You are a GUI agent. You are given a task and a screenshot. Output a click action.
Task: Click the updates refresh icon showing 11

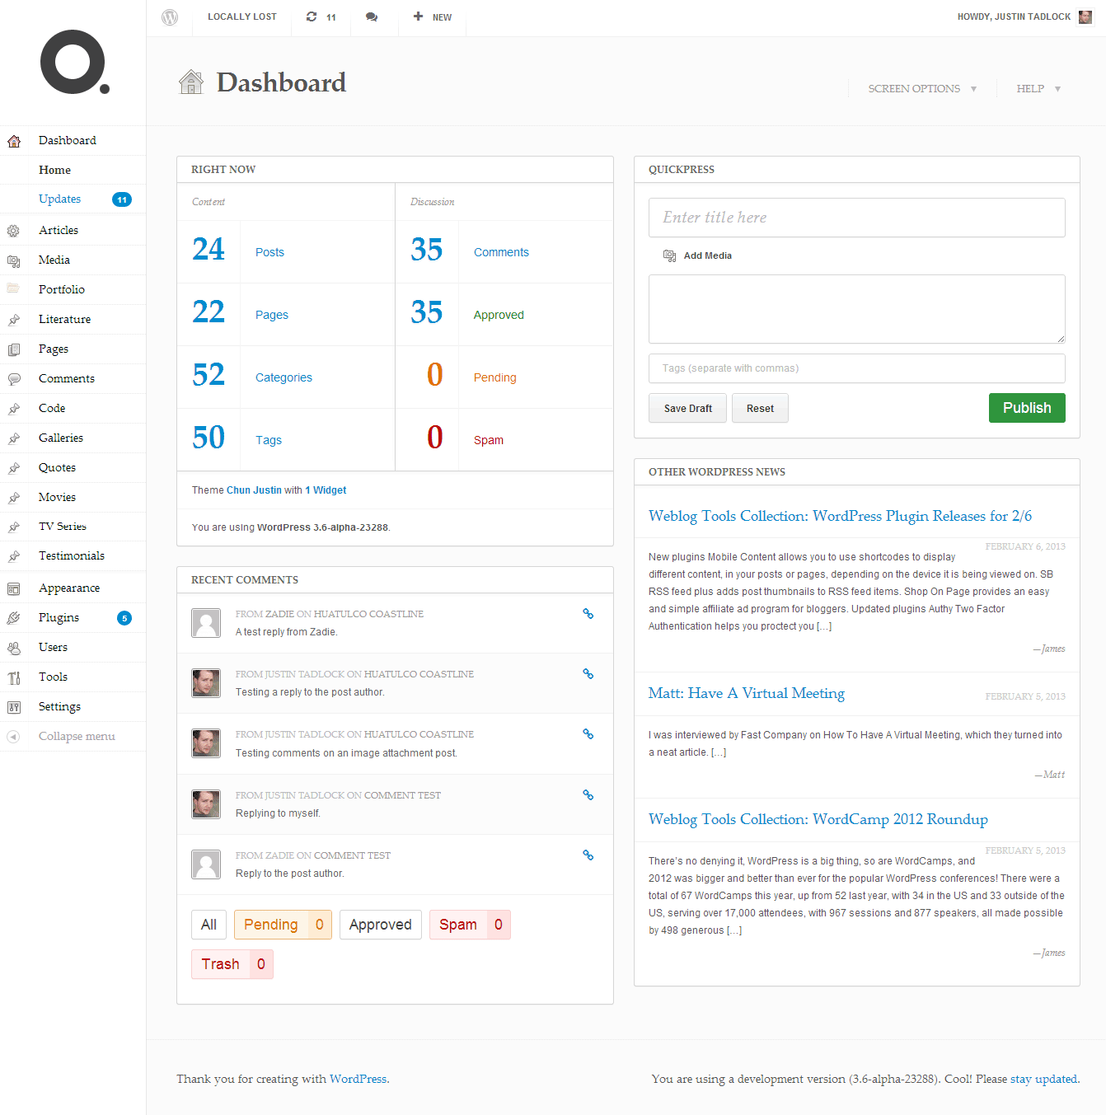point(321,16)
